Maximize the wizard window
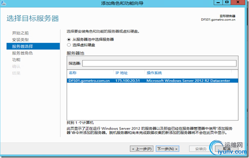This screenshot has height=158, width=249. pos(227,2)
